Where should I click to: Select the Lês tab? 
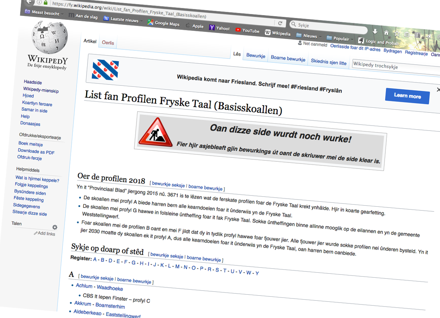237,54
